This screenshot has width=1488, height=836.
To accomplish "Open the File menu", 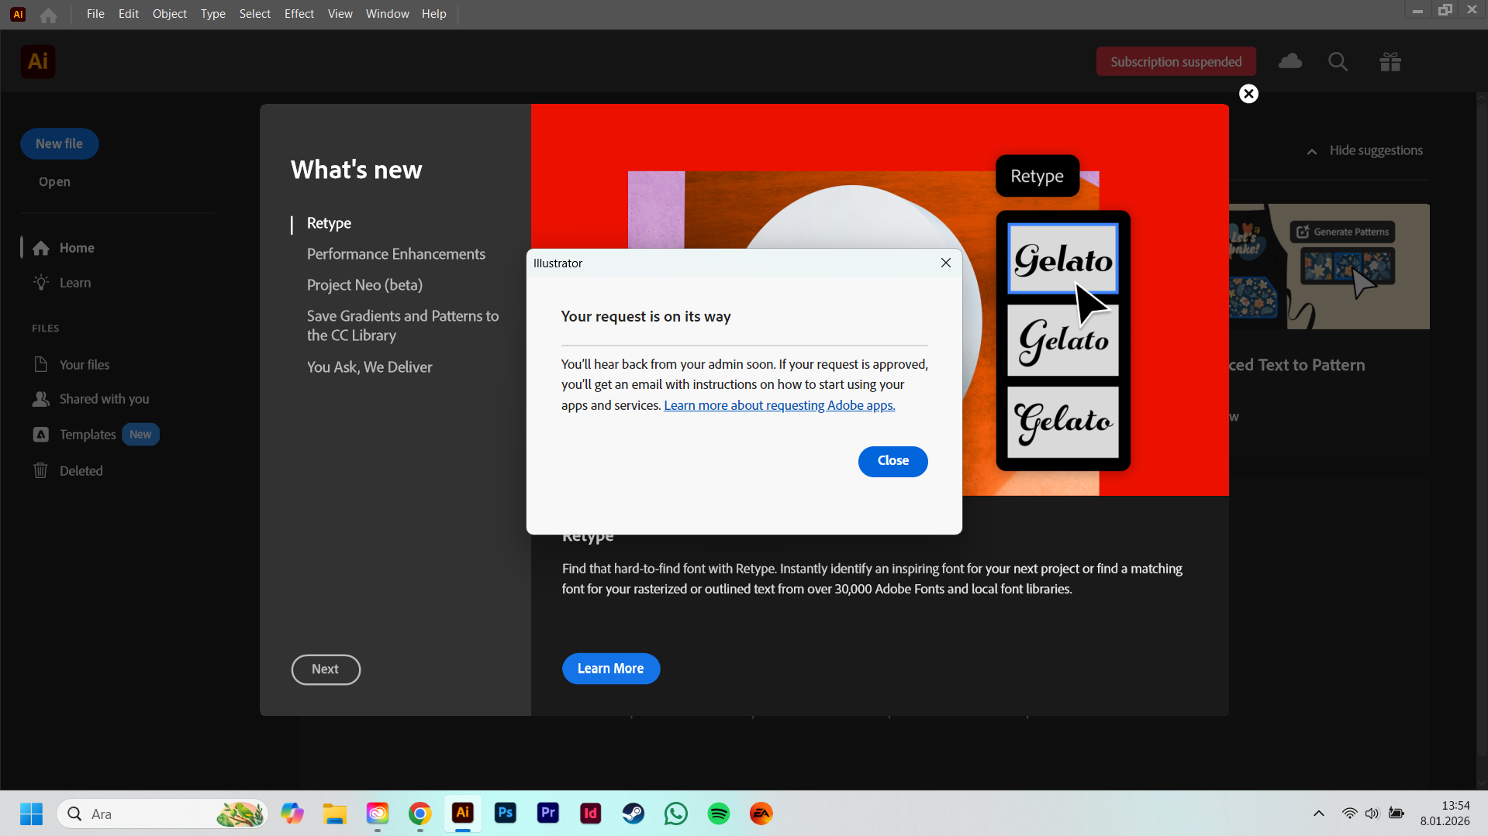I will coord(95,14).
